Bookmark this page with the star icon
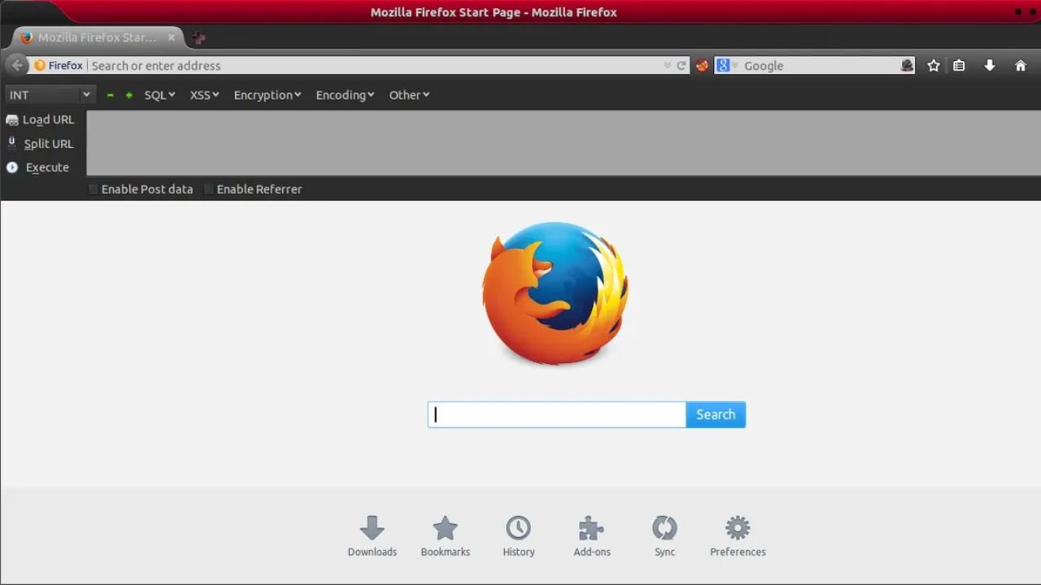Image resolution: width=1041 pixels, height=585 pixels. pos(934,66)
